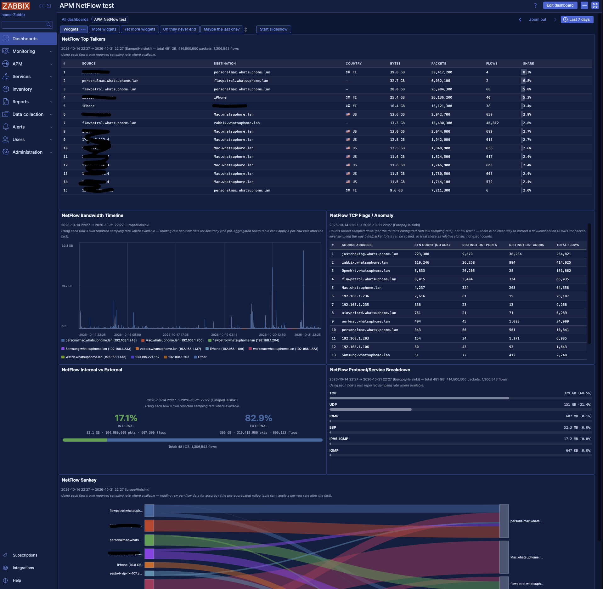The height and width of the screenshot is (589, 603).
Task: Click the hide sidebar icon
Action: 49,6
